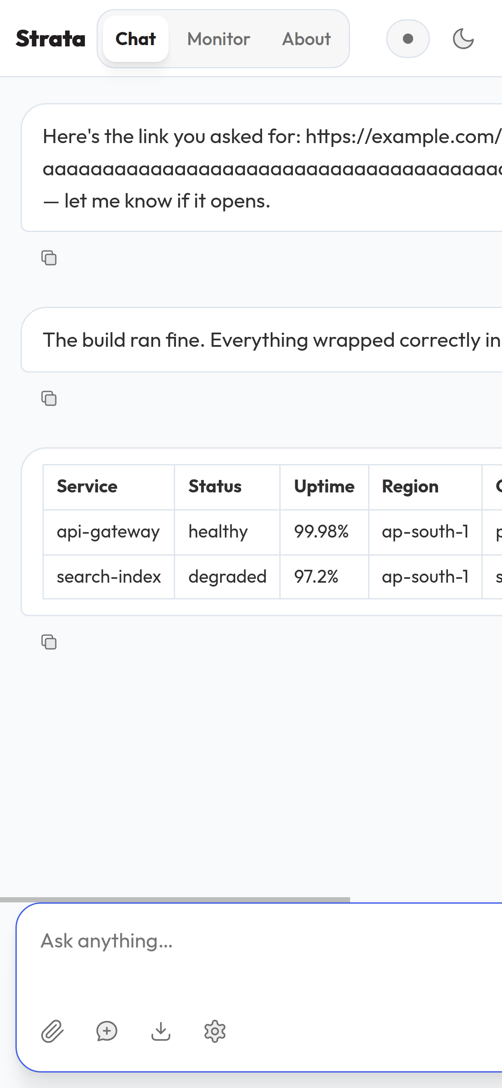Click the 'Uptime' column header

[x=324, y=487]
